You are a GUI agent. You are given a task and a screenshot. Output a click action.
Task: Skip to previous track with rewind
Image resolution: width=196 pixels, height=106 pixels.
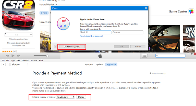coord(7,56)
